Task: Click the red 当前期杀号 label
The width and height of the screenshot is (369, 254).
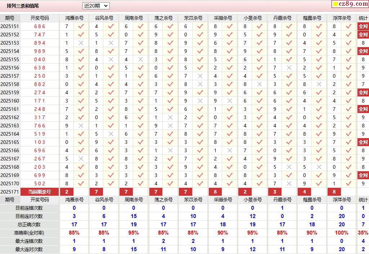Action: tap(40, 192)
